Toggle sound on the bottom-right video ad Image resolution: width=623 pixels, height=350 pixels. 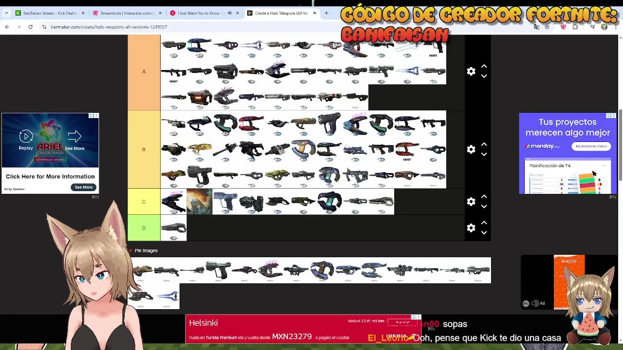coord(535,303)
